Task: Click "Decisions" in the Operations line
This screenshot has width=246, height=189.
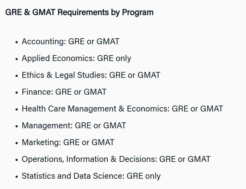Action: coord(138,159)
